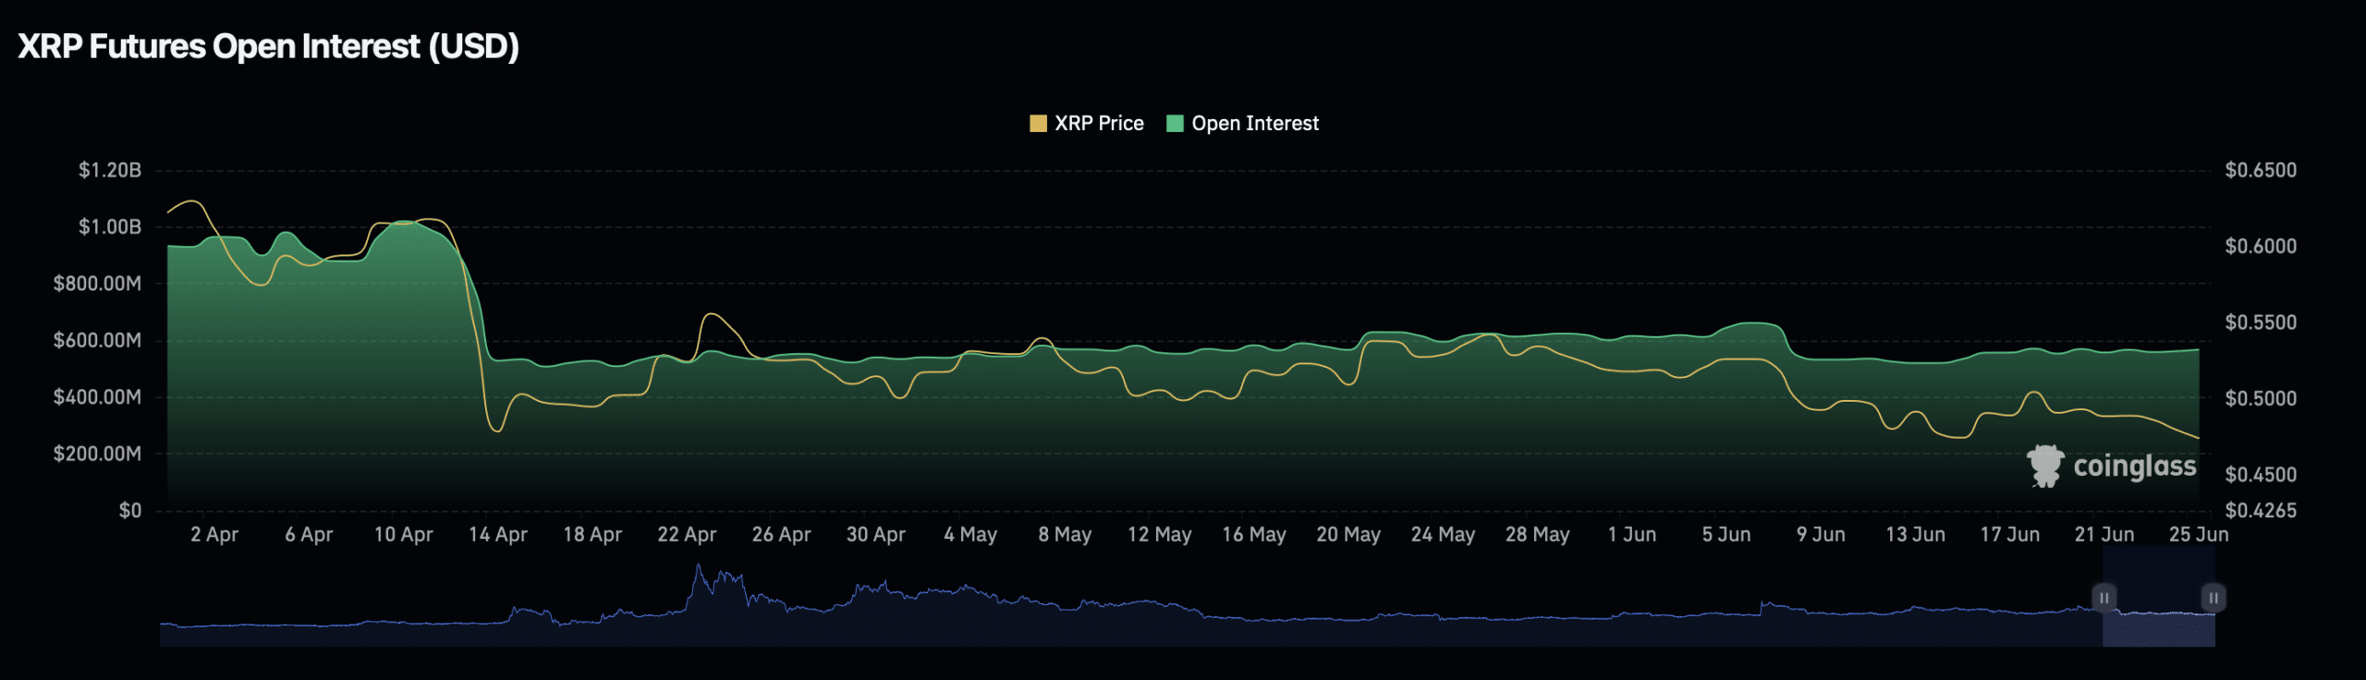Screen dimensions: 2366x680
Task: Click the yellow XRP Price legend swatch
Action: point(1038,124)
